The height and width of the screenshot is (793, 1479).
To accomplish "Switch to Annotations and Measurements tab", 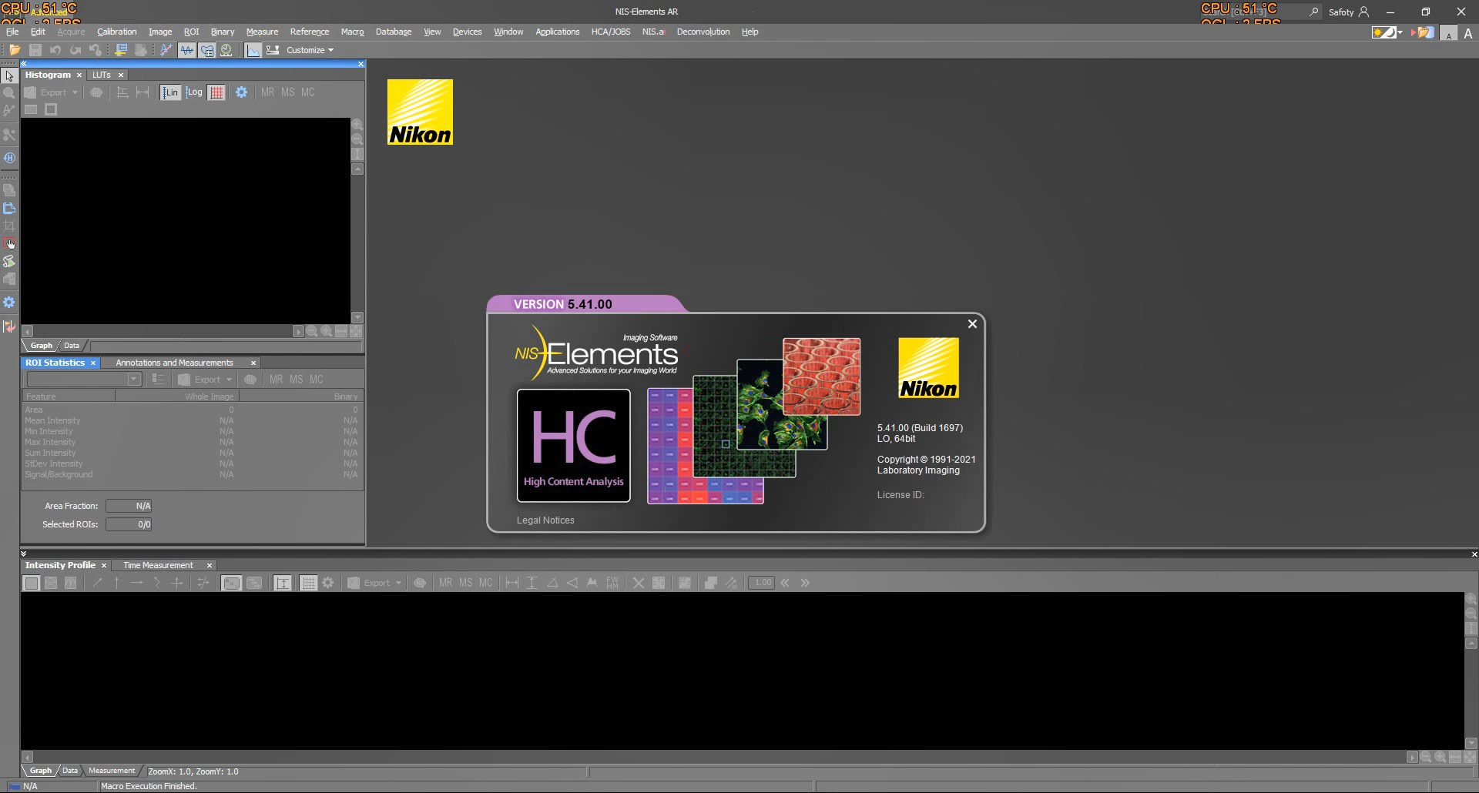I will (x=174, y=363).
